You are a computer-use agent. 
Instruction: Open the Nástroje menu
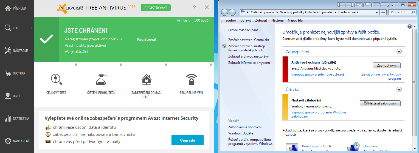(x=277, y=20)
